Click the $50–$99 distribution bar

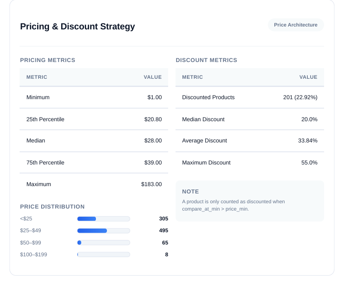tap(103, 243)
